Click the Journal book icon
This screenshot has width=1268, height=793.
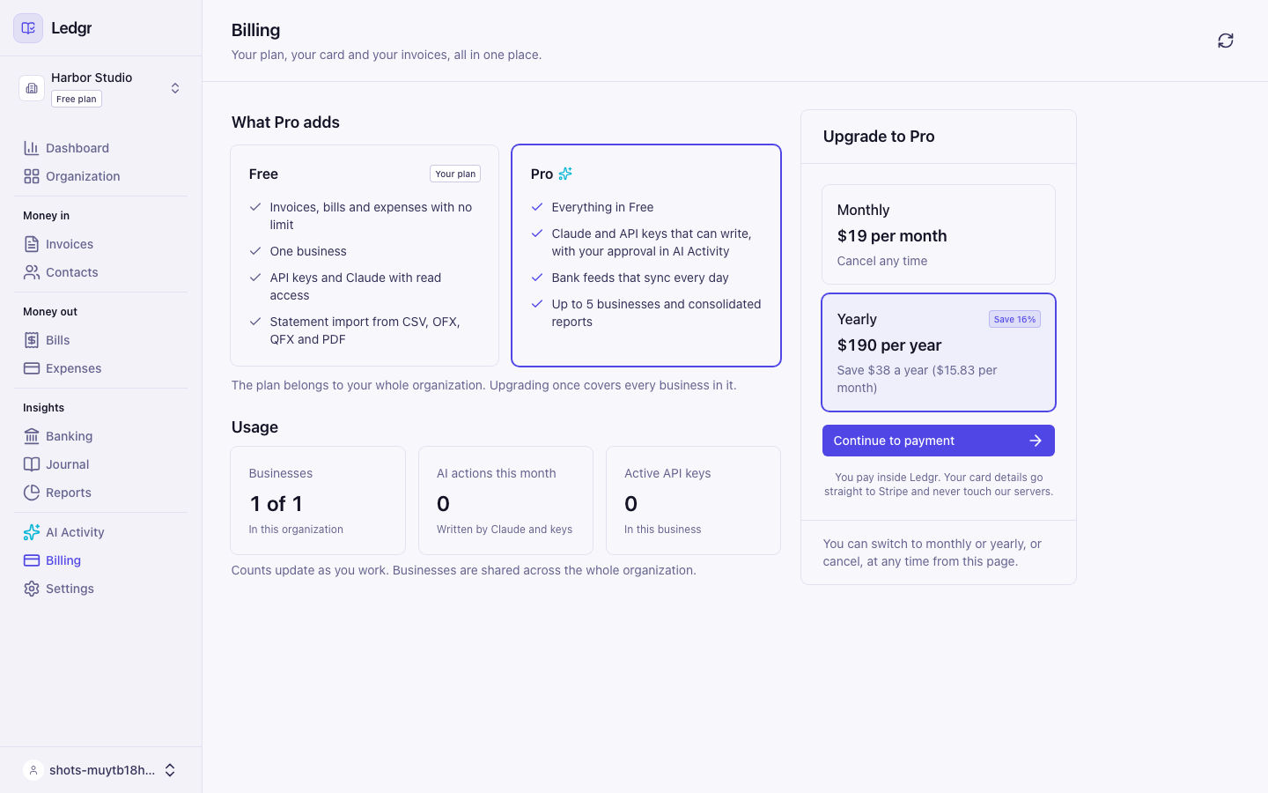[x=32, y=464]
